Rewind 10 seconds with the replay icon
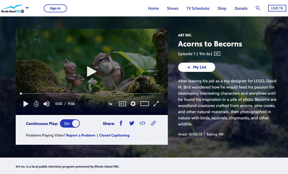The height and width of the screenshot is (174, 288). [36, 104]
